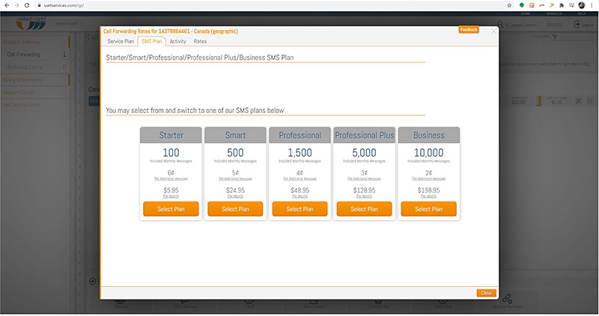The image size is (599, 316).
Task: Click the Logout icon in background header
Action: point(577,25)
